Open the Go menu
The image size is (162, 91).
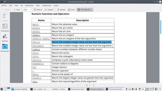[x=22, y=6]
